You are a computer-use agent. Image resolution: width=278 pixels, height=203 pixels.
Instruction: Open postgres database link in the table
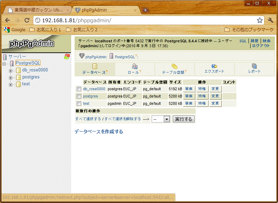(x=91, y=96)
